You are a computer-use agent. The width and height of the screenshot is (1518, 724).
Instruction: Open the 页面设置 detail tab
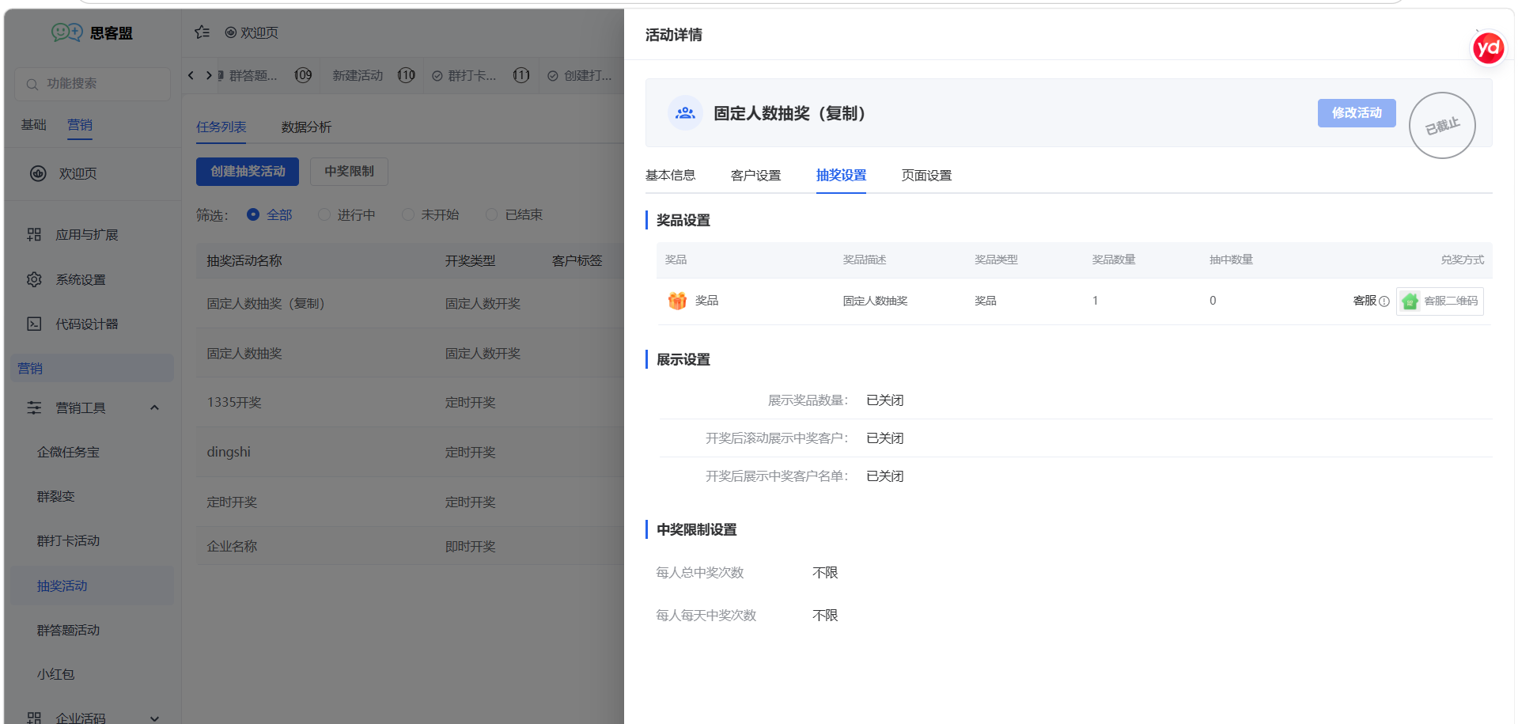point(927,175)
